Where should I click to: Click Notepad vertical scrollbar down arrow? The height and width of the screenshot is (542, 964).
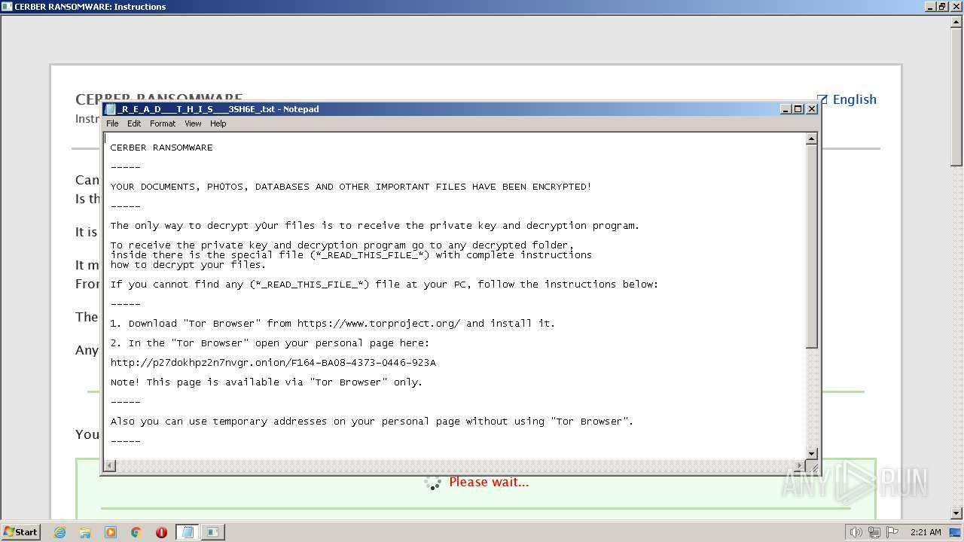tap(812, 454)
